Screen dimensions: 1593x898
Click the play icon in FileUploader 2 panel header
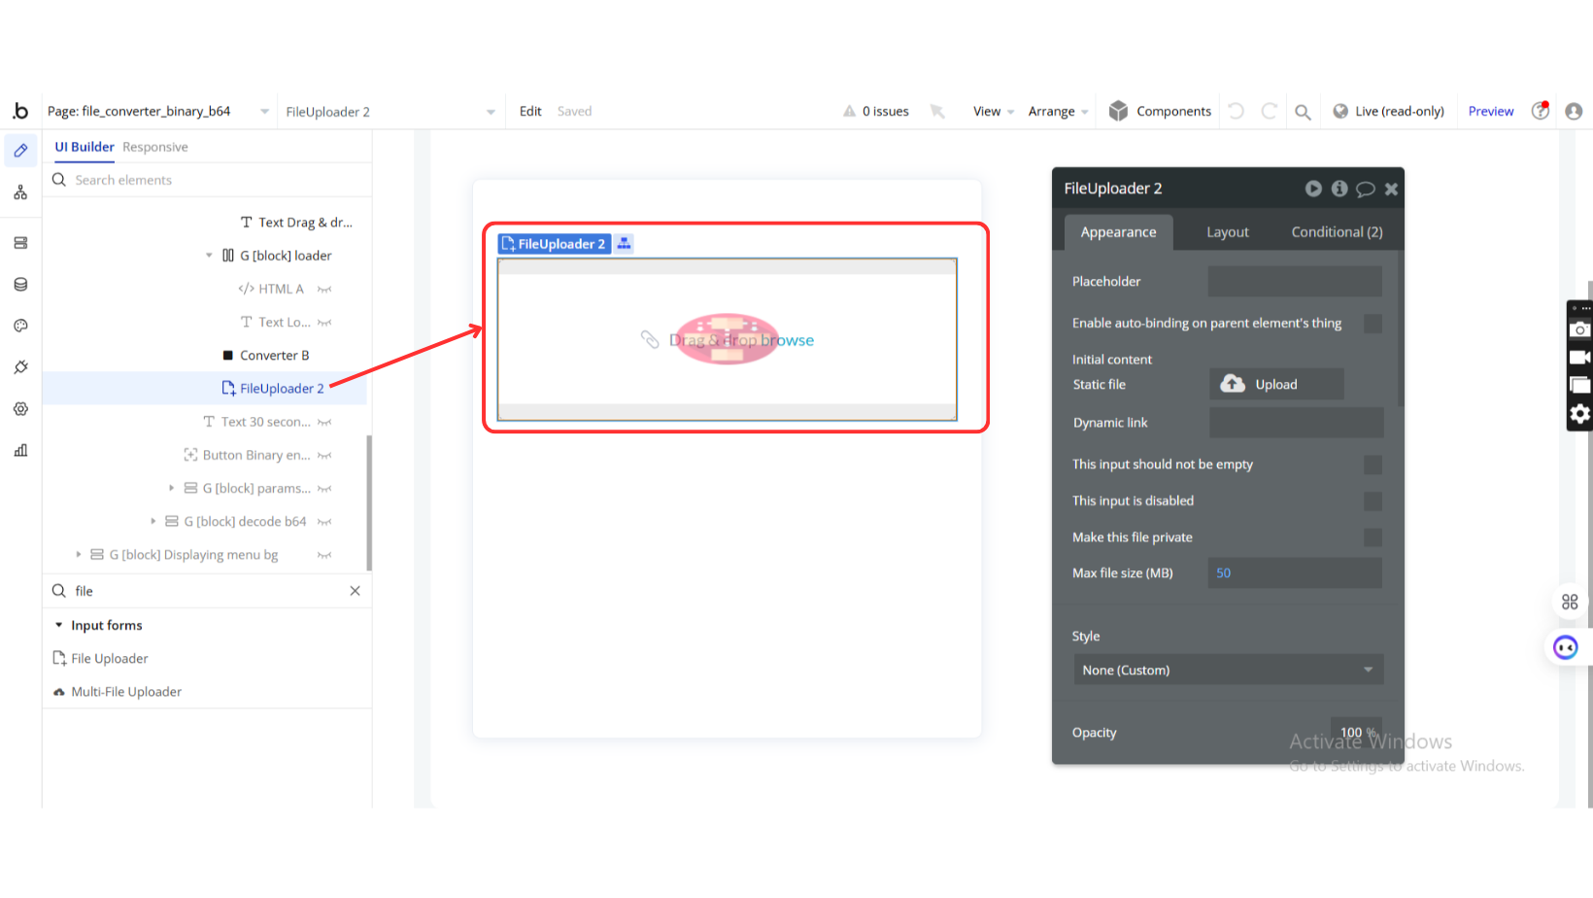tap(1313, 189)
